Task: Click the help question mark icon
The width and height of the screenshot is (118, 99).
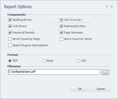Action: 107,6
